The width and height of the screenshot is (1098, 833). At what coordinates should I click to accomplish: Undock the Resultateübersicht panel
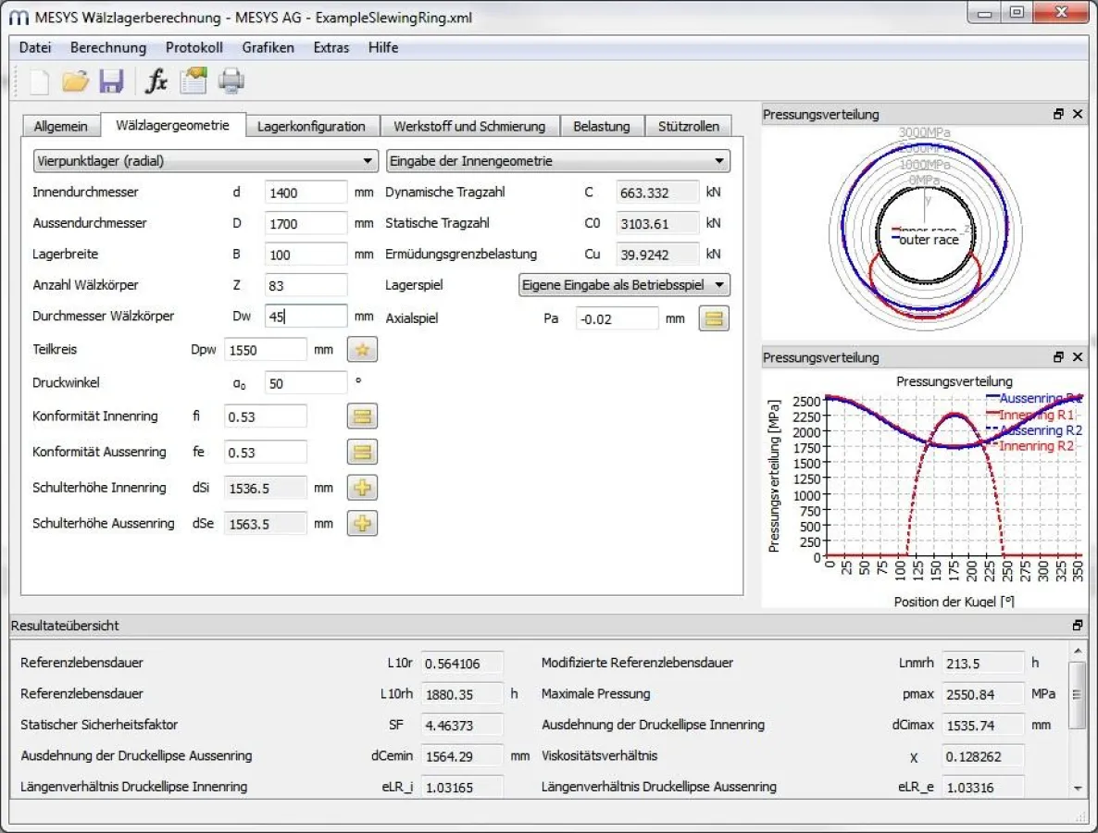[1078, 626]
